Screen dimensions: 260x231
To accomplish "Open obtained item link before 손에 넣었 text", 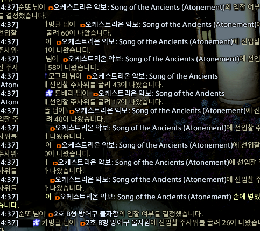I will [x=145, y=197].
